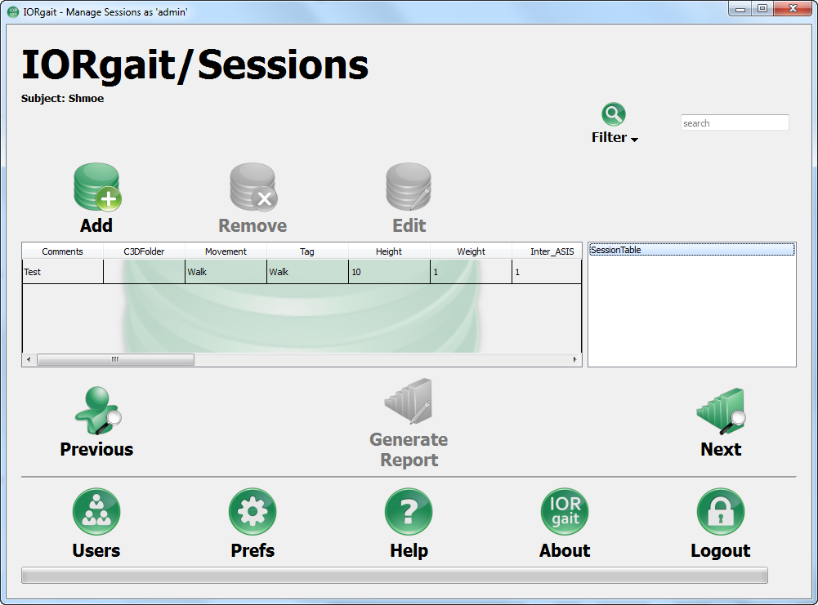This screenshot has height=605, width=818.
Task: Select the Inter_ASIS cell with value 1
Action: point(547,272)
